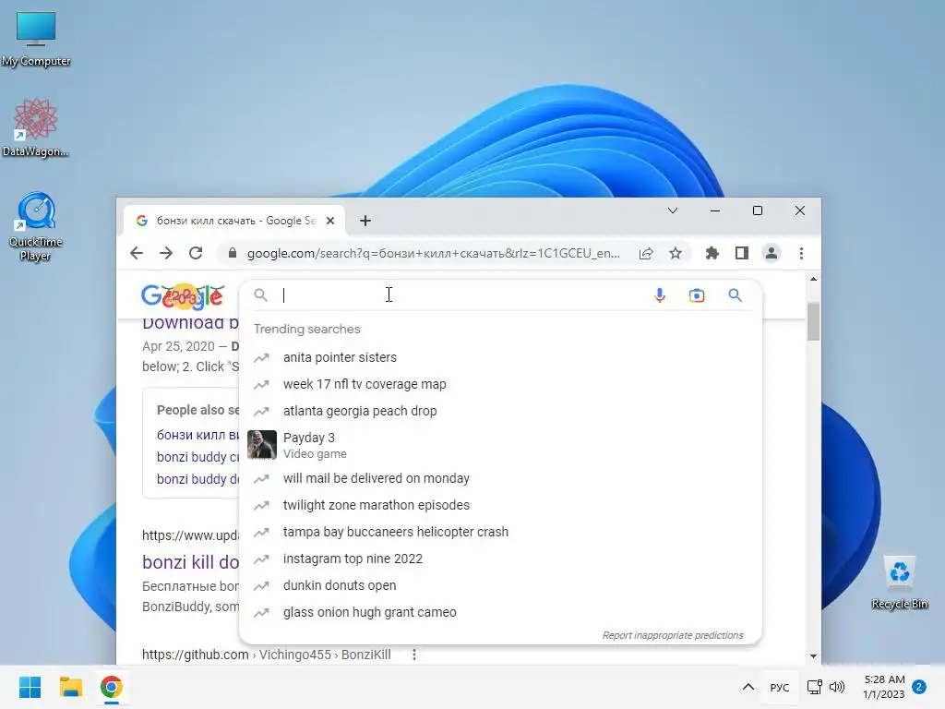Viewport: 945px width, 709px height.
Task: Select the Payday 3 video game suggestion
Action: pyautogui.click(x=500, y=445)
